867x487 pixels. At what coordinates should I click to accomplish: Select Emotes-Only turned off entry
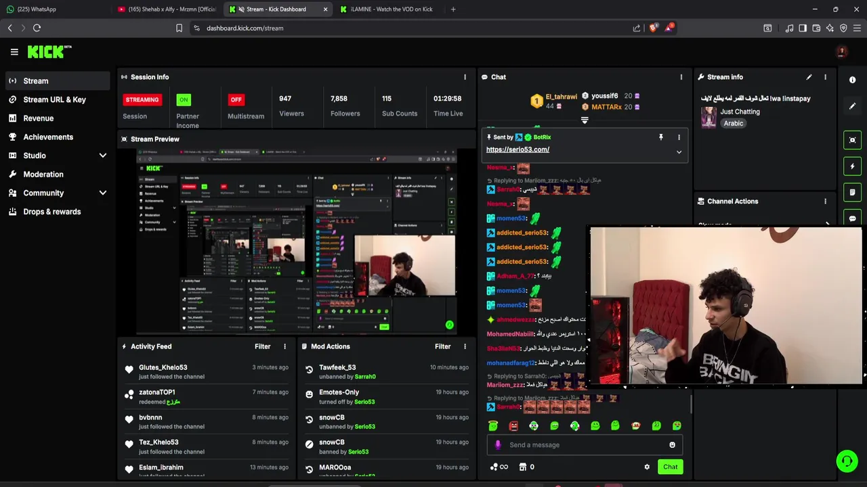[x=387, y=397]
